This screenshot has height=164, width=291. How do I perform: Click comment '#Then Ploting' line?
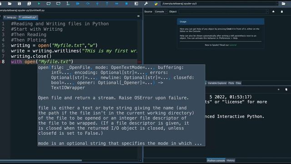click(29, 40)
